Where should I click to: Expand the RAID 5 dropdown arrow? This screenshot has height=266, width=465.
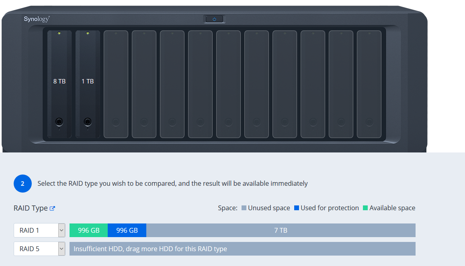61,249
